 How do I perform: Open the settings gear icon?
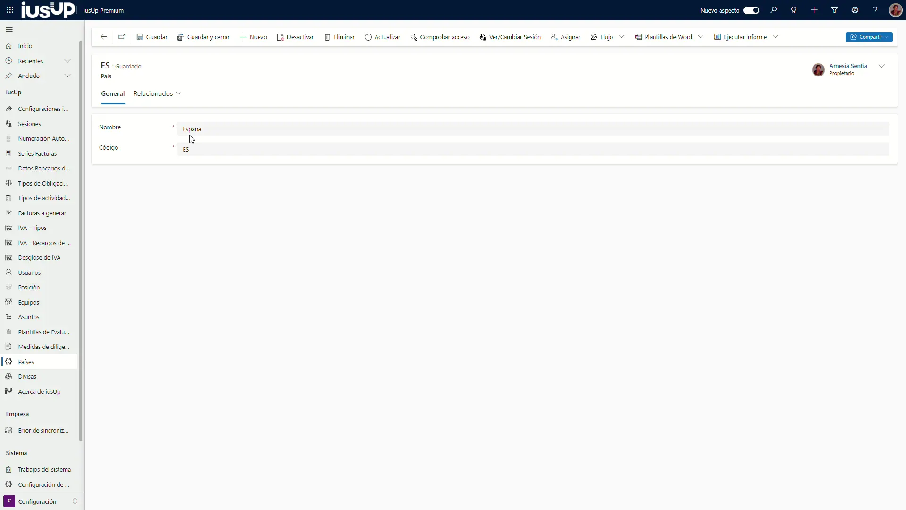pyautogui.click(x=855, y=10)
